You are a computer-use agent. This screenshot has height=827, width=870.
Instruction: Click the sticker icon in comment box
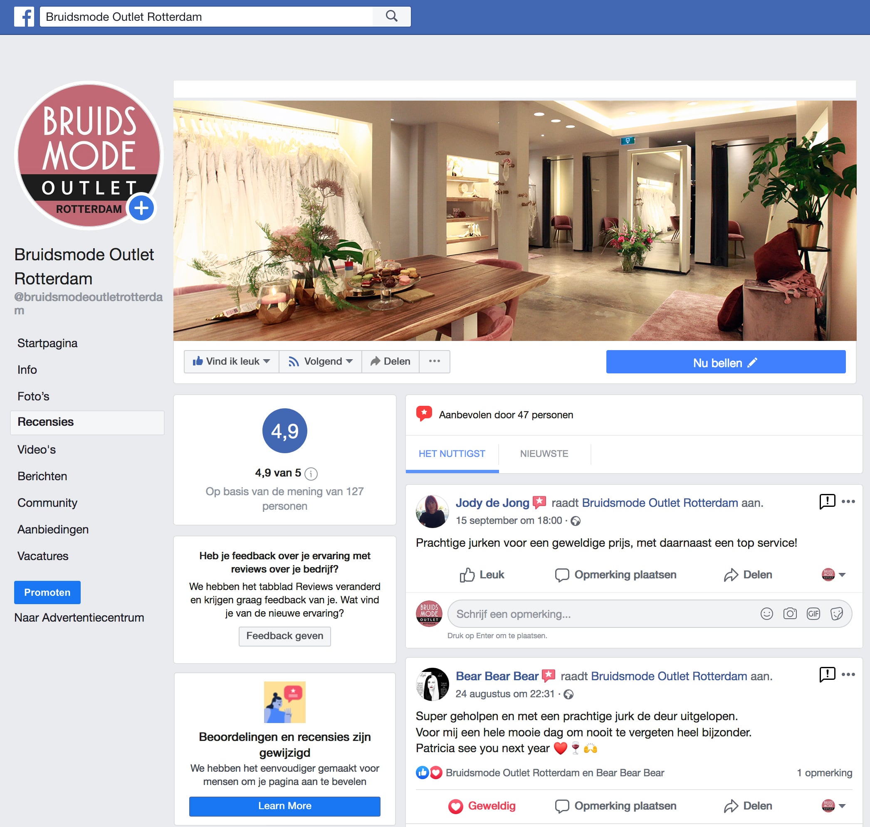coord(836,614)
